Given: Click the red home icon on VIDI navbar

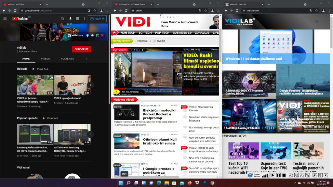Looking at the screenshot, I should 114,33.
